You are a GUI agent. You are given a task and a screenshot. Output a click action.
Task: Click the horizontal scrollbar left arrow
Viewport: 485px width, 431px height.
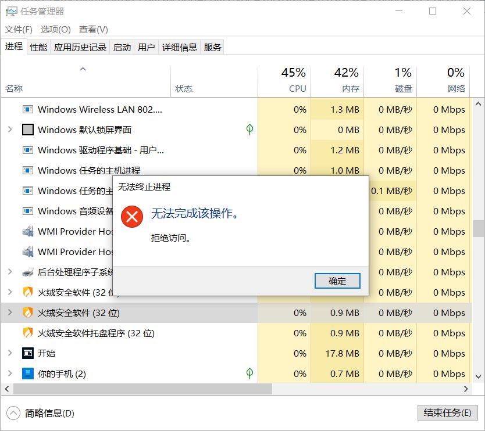pos(7,389)
